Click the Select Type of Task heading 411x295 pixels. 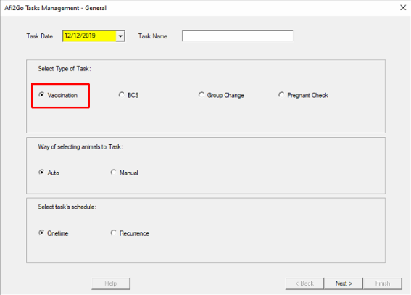click(65, 69)
